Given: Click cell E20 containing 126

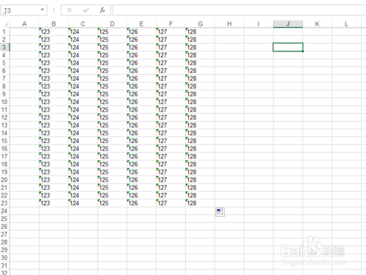Looking at the screenshot, I should pos(141,180).
